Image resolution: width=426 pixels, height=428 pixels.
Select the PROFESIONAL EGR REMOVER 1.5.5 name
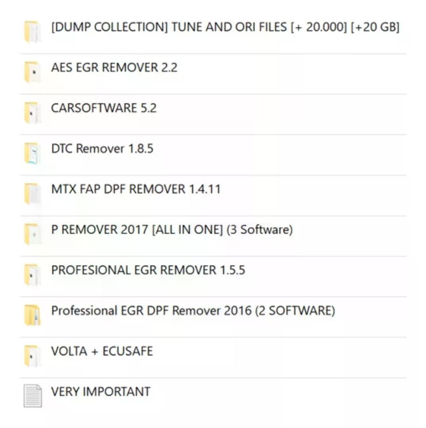coord(148,270)
